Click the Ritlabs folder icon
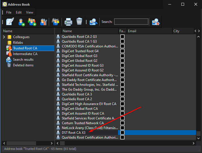 point(9,43)
